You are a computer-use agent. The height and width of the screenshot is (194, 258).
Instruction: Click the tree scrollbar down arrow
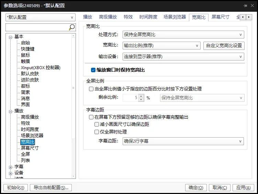pyautogui.click(x=74, y=176)
